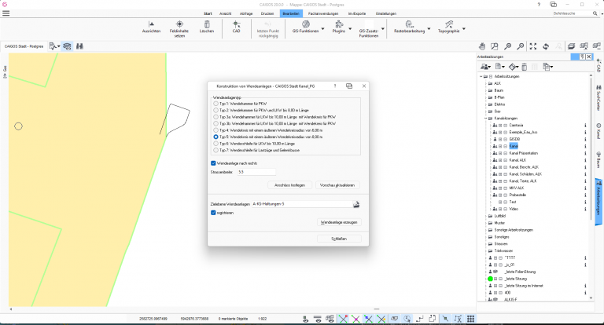Open Topographie dropdown arrow

[x=464, y=29]
